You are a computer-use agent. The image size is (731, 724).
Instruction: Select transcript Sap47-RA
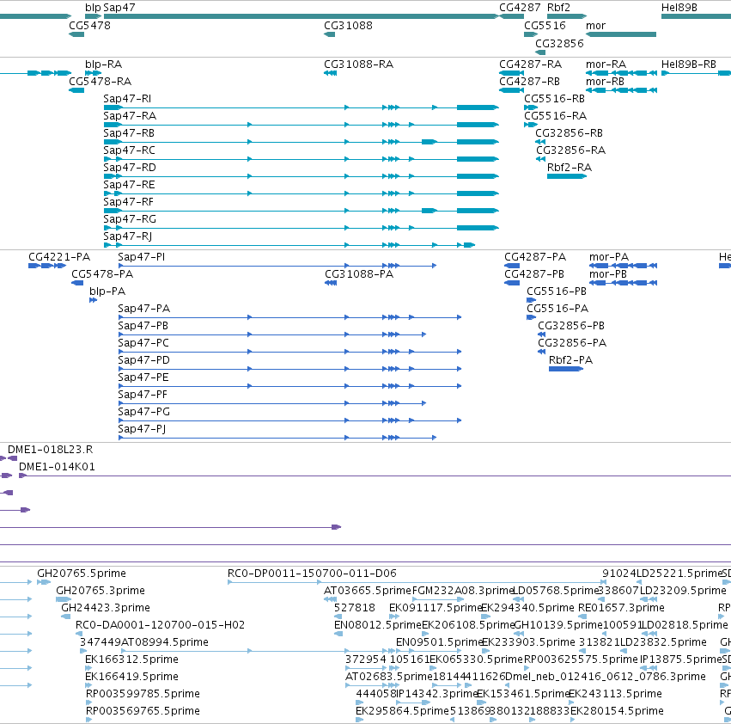[x=302, y=125]
